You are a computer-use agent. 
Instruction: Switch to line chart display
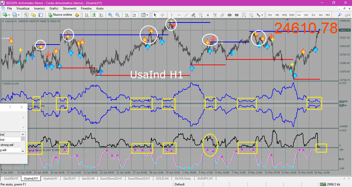(101, 15)
